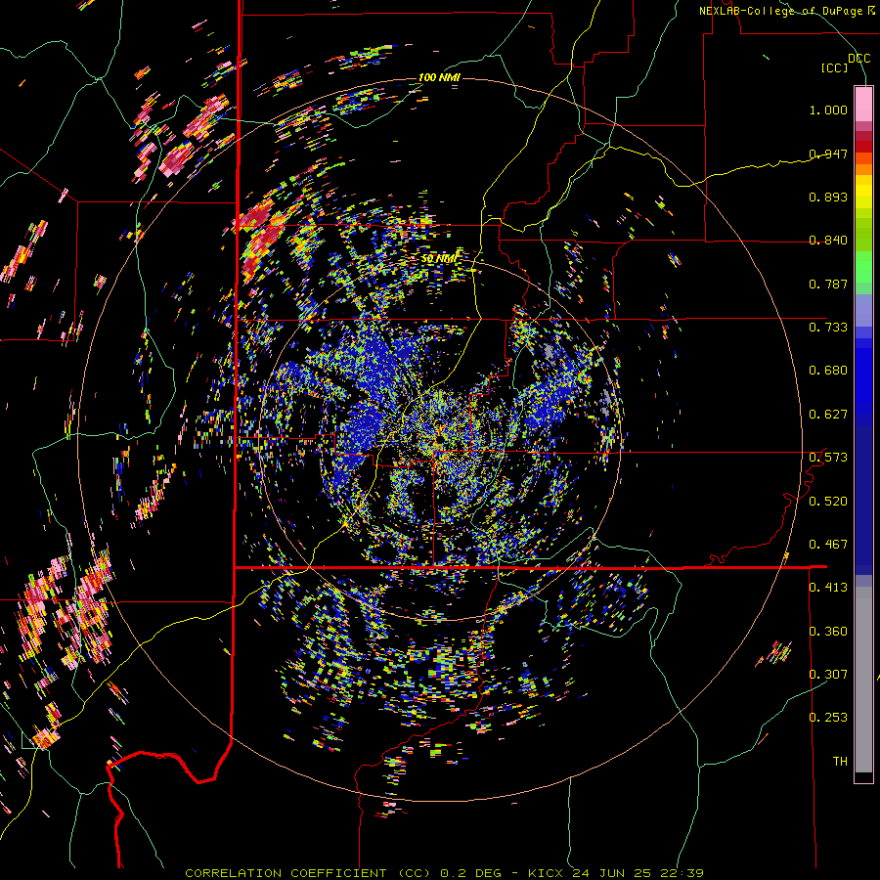Click the [CC] units label above the scale
The width and height of the screenshot is (880, 880).
point(835,67)
